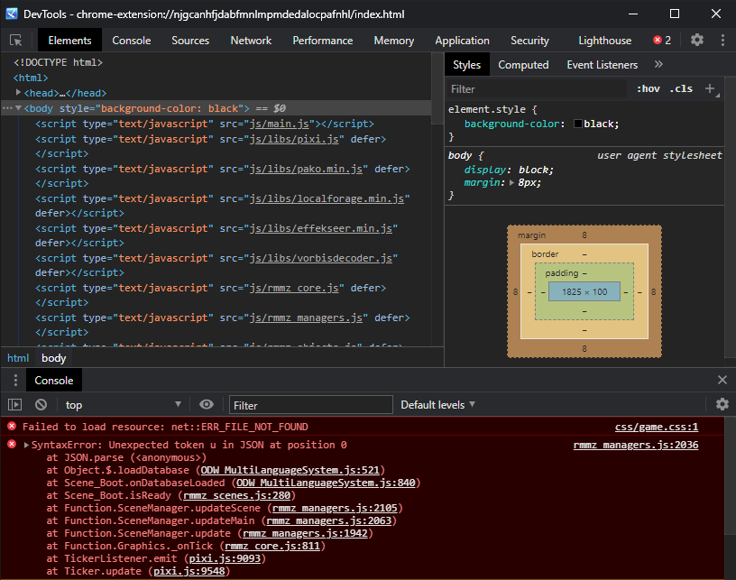Follow the js/main.js src link
Image resolution: width=736 pixels, height=580 pixels.
point(279,124)
